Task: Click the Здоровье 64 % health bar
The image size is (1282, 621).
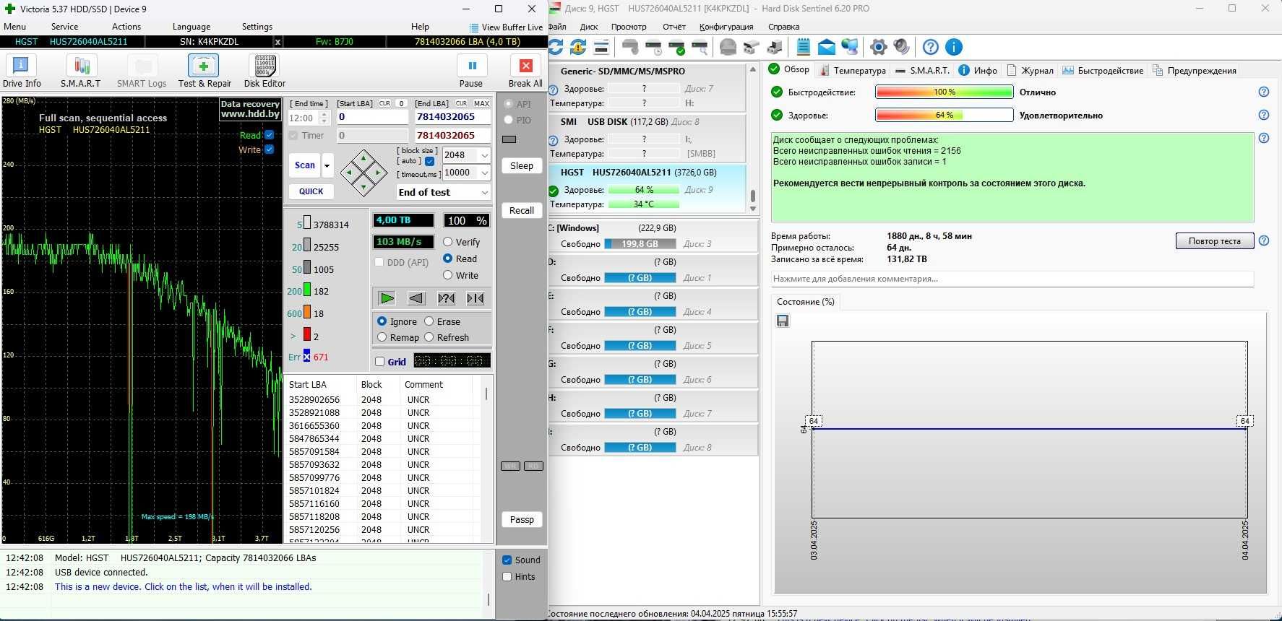Action: (944, 116)
